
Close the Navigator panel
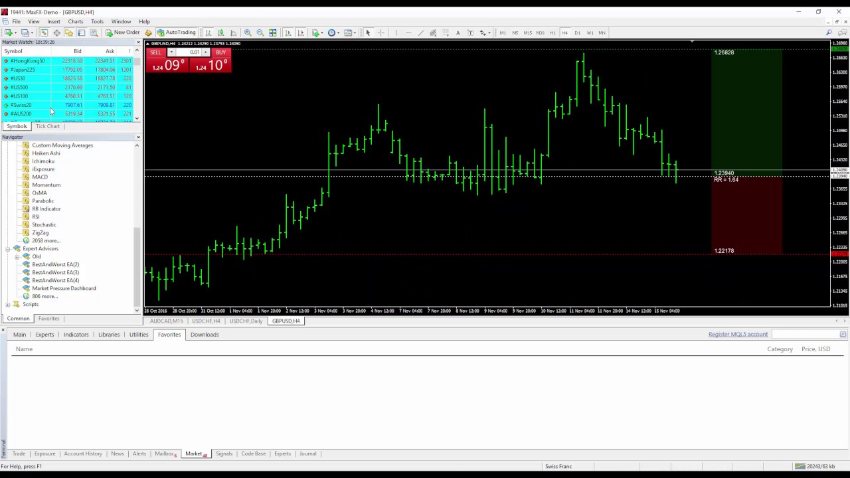pos(138,137)
